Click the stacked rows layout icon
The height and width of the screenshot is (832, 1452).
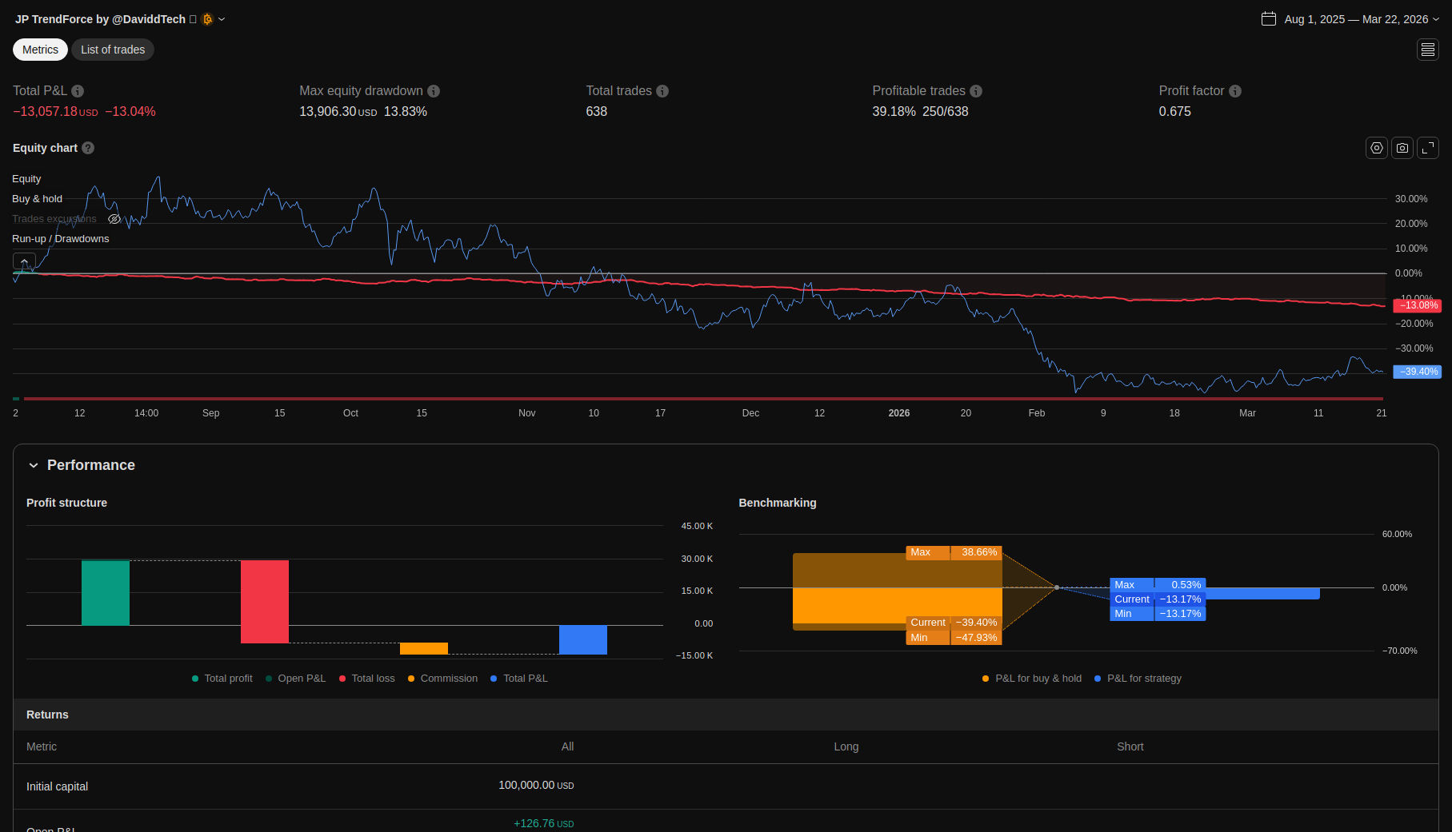1427,50
